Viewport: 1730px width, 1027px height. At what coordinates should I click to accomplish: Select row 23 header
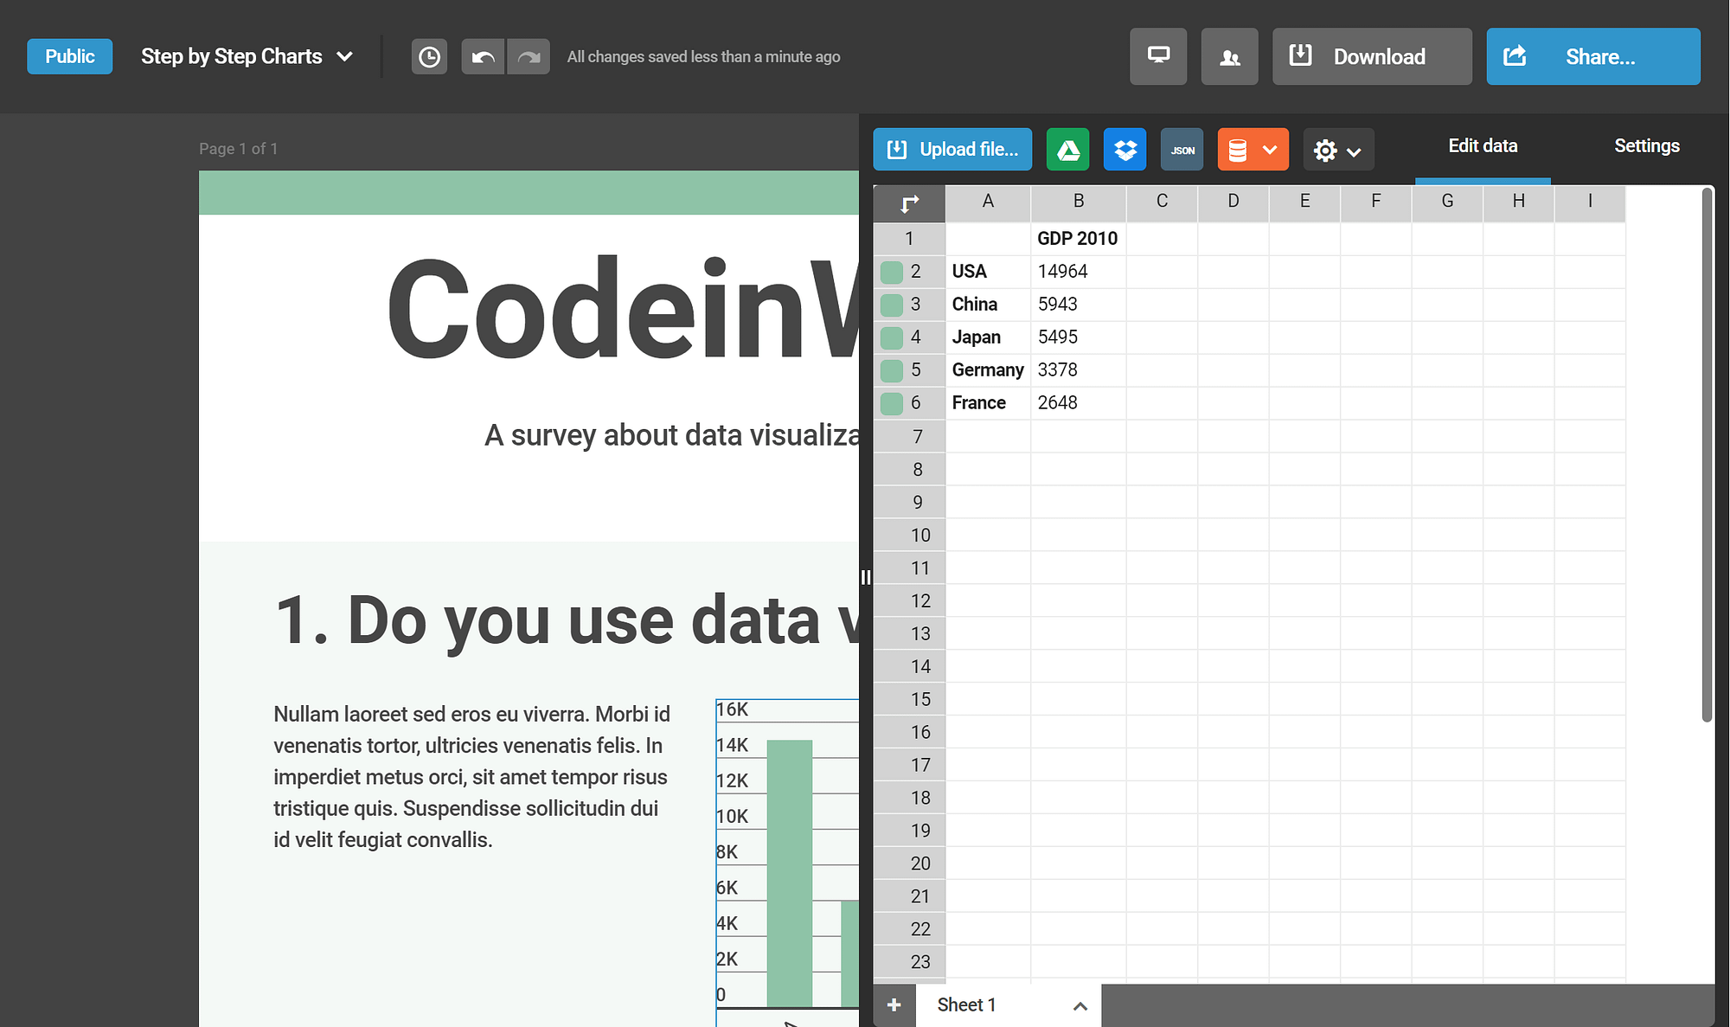coord(909,962)
